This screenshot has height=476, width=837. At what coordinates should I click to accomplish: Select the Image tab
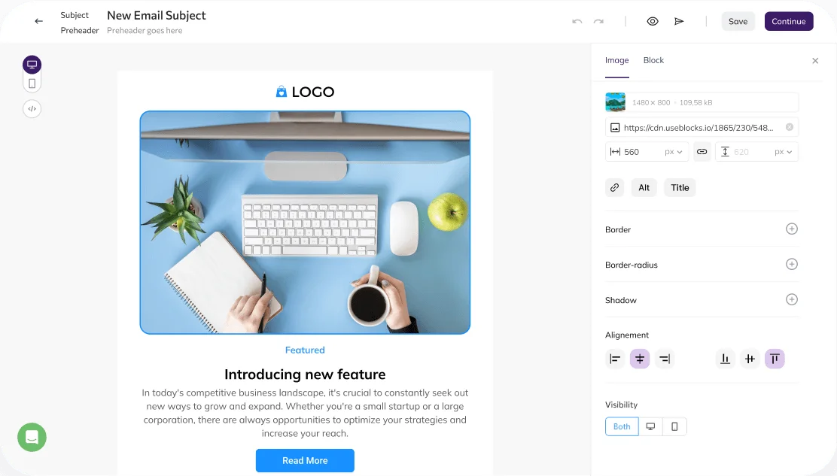617,60
